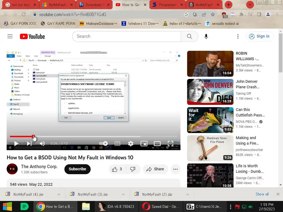Open The Anthony Corp. channel name

point(39,166)
